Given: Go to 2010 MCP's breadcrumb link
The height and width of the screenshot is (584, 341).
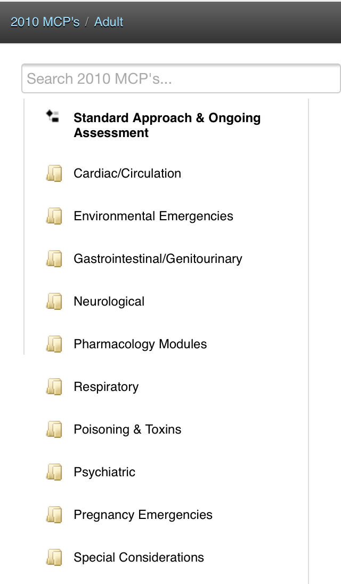Looking at the screenshot, I should (x=45, y=22).
